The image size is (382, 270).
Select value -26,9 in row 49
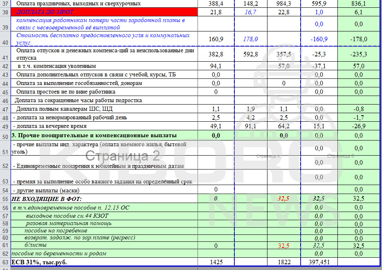pos(358,126)
